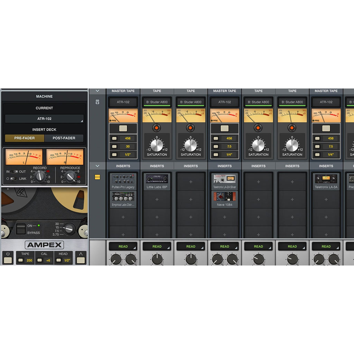Click TAPE header above Little Labs IBP channel
This screenshot has height=354, width=354.
(157, 91)
